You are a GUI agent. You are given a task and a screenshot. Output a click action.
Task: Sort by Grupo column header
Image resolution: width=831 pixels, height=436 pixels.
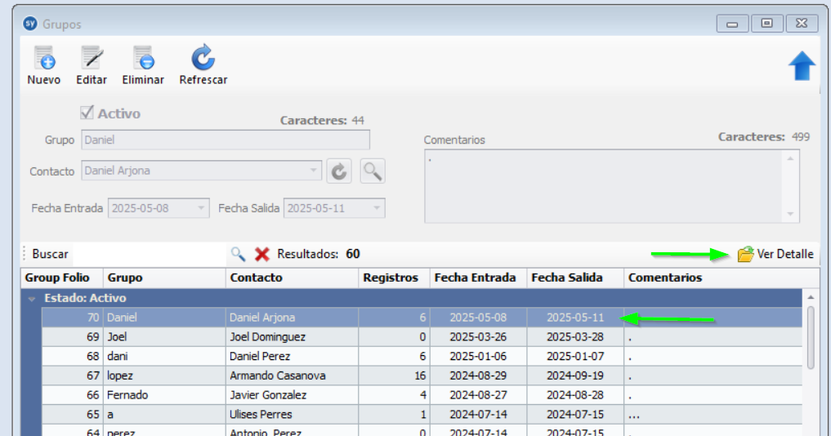[x=165, y=278]
